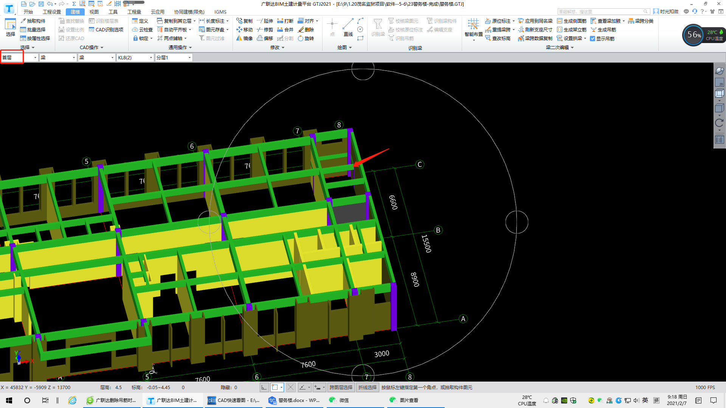The height and width of the screenshot is (408, 726).
Task: Toggle the 显示吊筋 checkbox
Action: coord(593,39)
